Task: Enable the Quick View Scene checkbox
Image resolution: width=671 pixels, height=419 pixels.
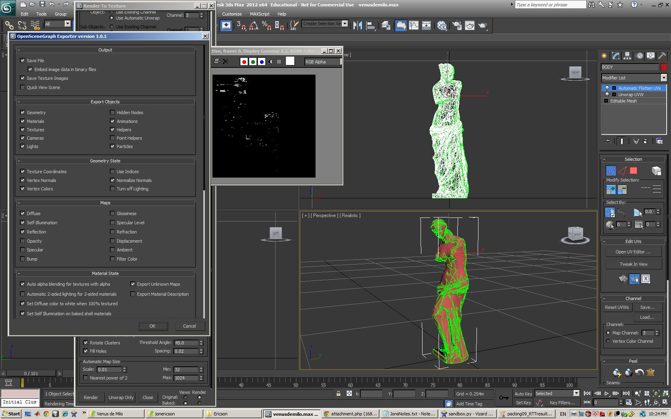Action: (23, 87)
